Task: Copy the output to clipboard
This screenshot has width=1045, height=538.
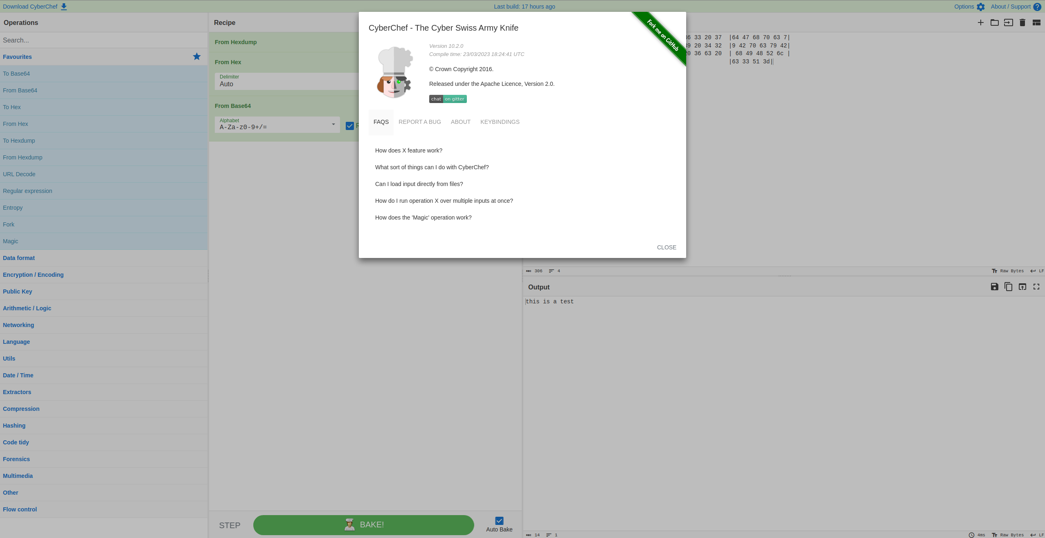Action: pos(1009,287)
